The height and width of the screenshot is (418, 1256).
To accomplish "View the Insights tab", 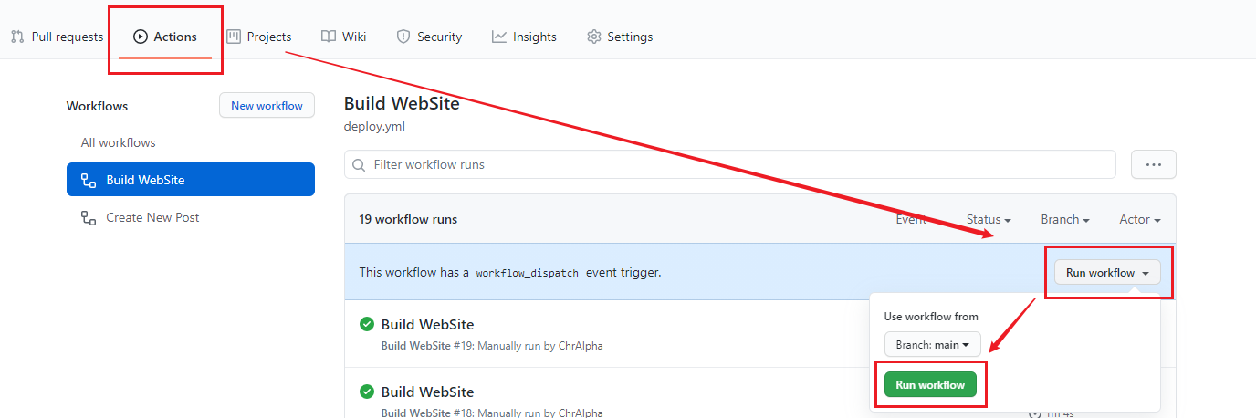I will (x=524, y=37).
